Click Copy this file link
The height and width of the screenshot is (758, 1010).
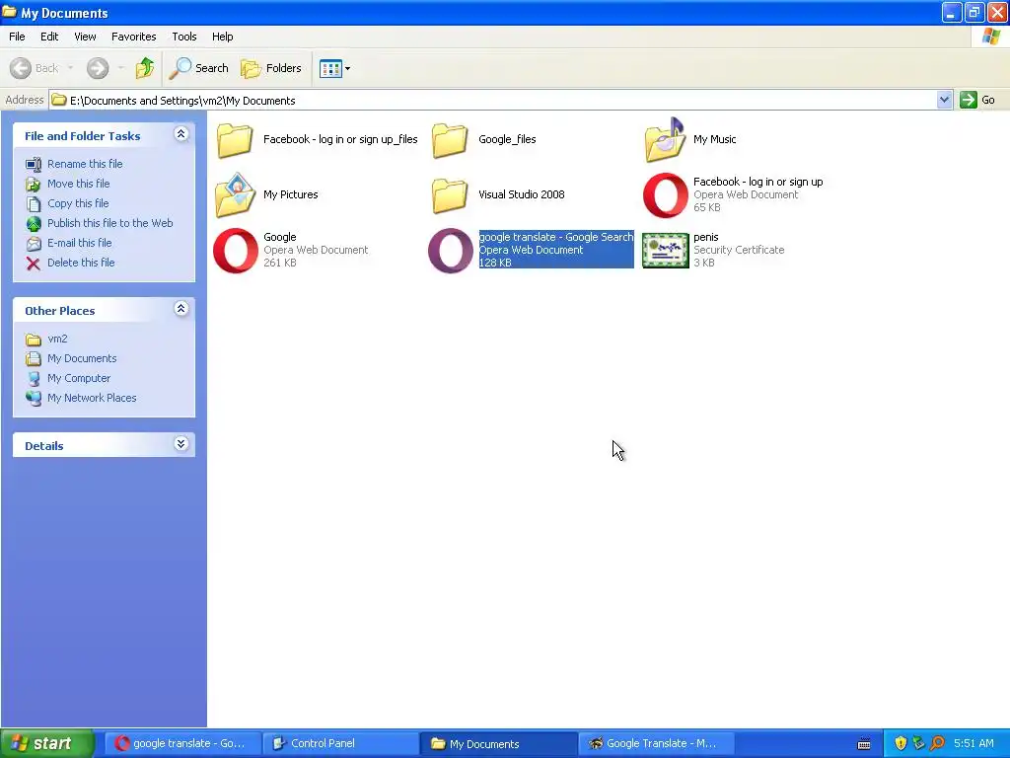(x=78, y=203)
